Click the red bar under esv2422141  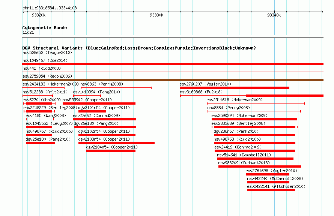tap(271, 190)
